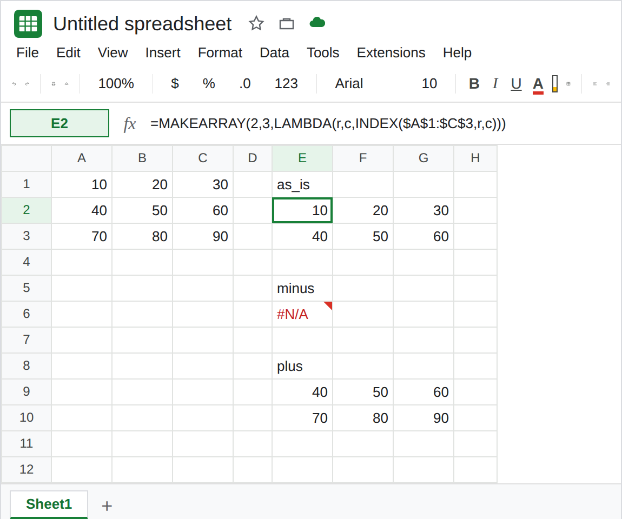Viewport: 622px width, 519px height.
Task: Toggle bold formatting
Action: coord(474,84)
